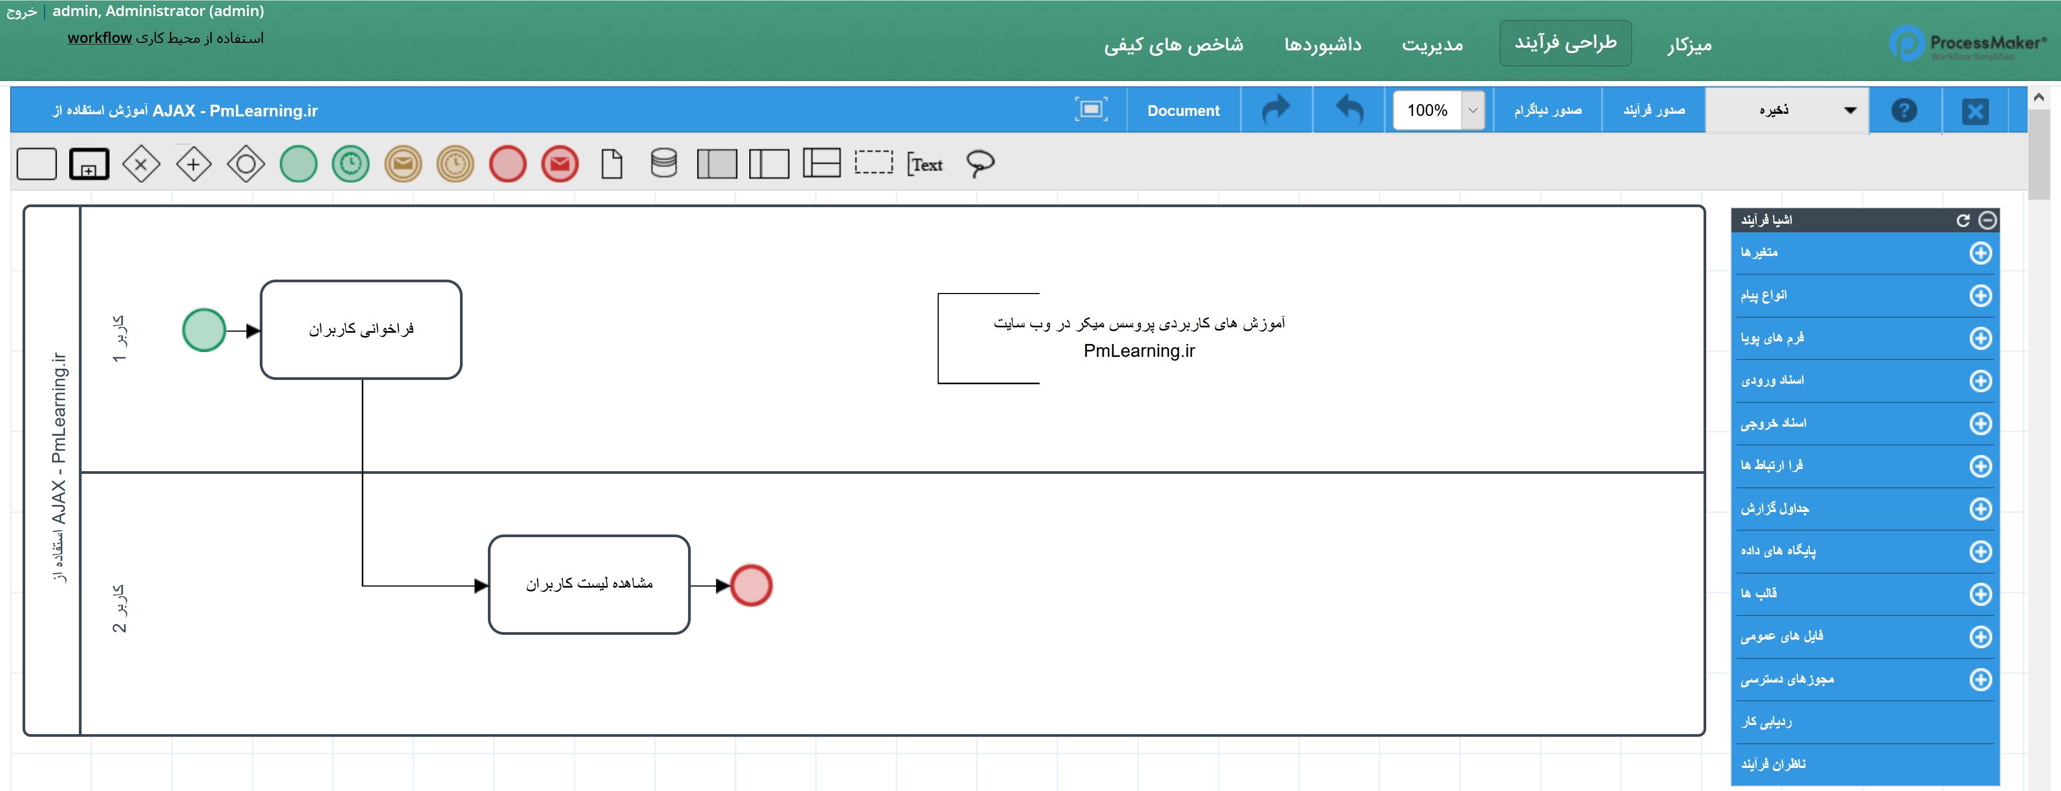Refresh the process objects panel
This screenshot has height=791, width=2061.
pos(1963,220)
